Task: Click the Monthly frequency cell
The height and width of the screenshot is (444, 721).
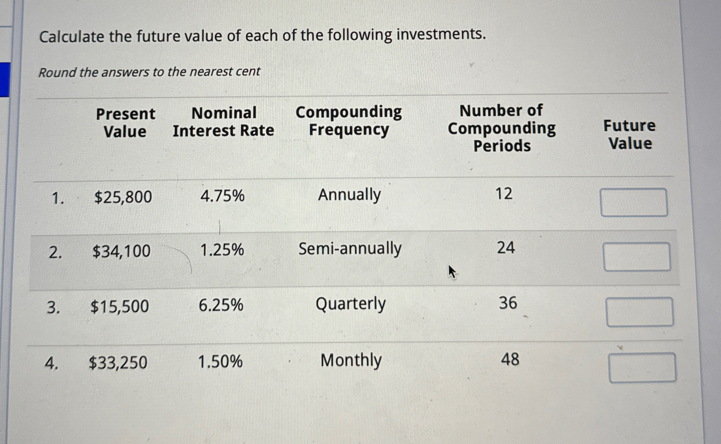Action: pos(351,360)
